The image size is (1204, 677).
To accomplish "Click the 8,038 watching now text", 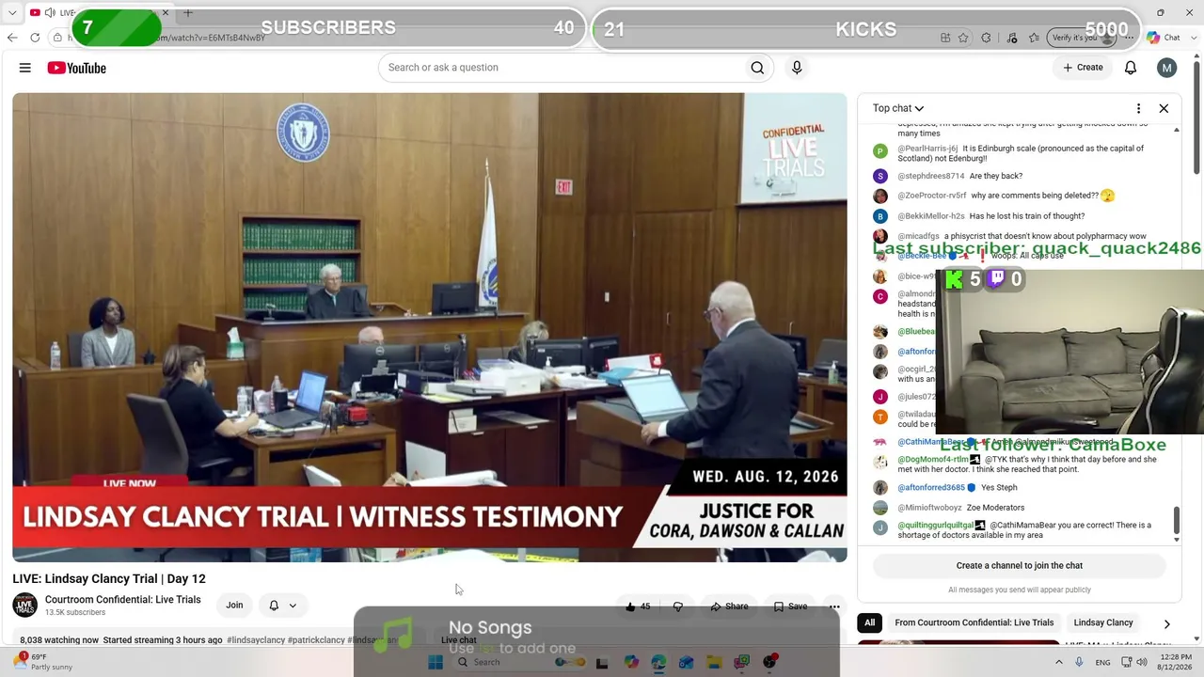I will tap(59, 640).
